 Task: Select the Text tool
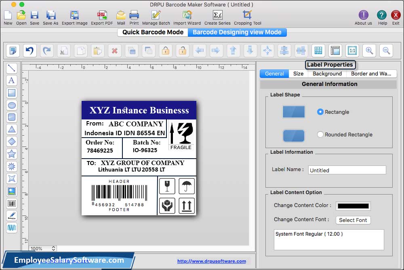pyautogui.click(x=12, y=80)
